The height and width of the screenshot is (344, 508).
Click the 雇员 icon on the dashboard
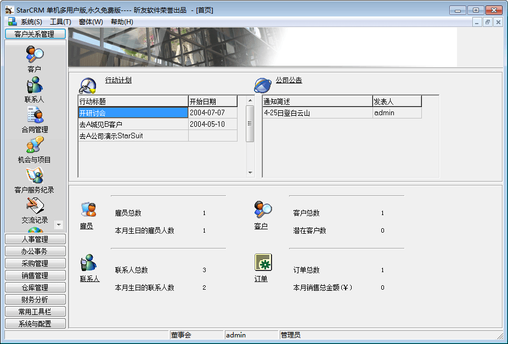coord(88,210)
